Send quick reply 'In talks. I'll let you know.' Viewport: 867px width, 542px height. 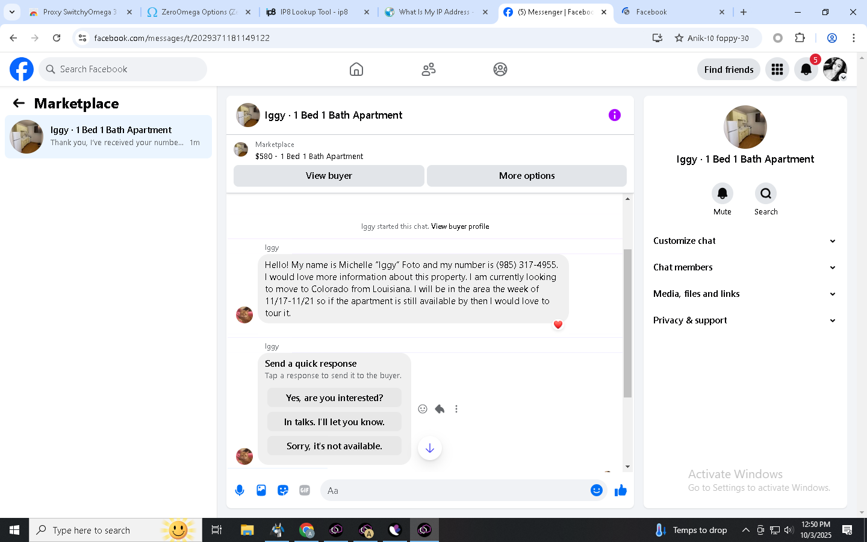click(x=334, y=422)
